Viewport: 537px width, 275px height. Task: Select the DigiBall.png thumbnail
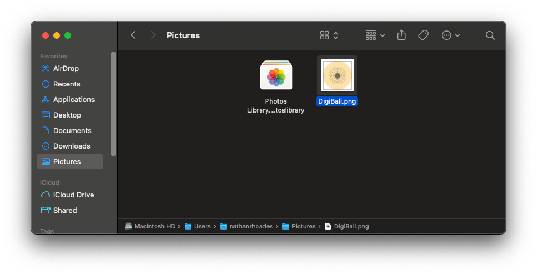[337, 75]
